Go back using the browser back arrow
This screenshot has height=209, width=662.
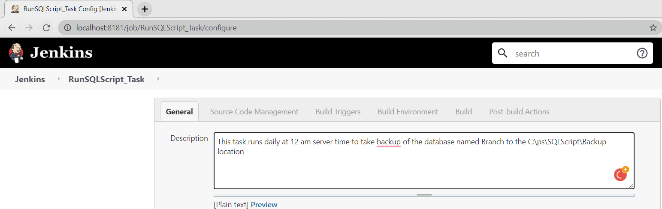tap(12, 28)
